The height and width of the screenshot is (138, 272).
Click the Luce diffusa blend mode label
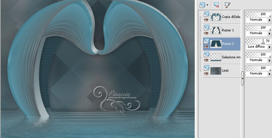256,47
